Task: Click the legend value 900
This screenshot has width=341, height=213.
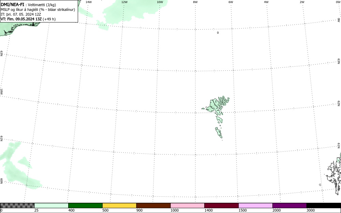Action: tap(139, 210)
